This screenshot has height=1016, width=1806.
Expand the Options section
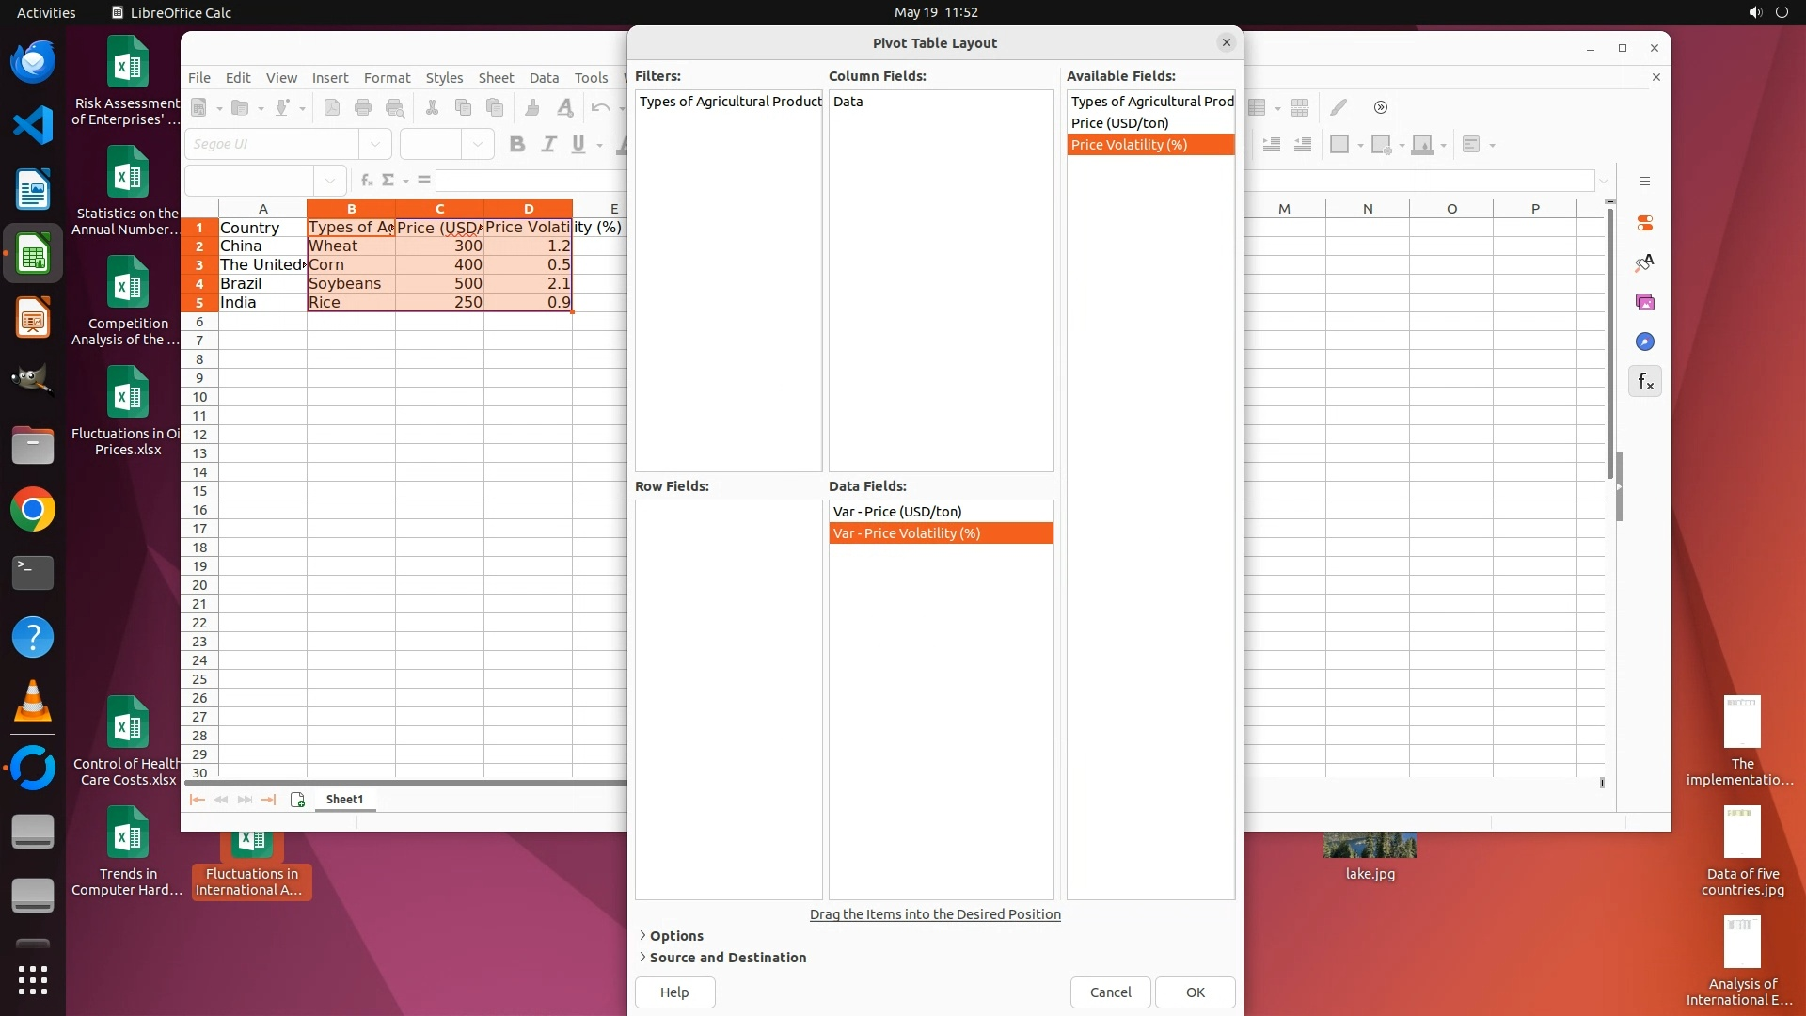click(x=675, y=936)
